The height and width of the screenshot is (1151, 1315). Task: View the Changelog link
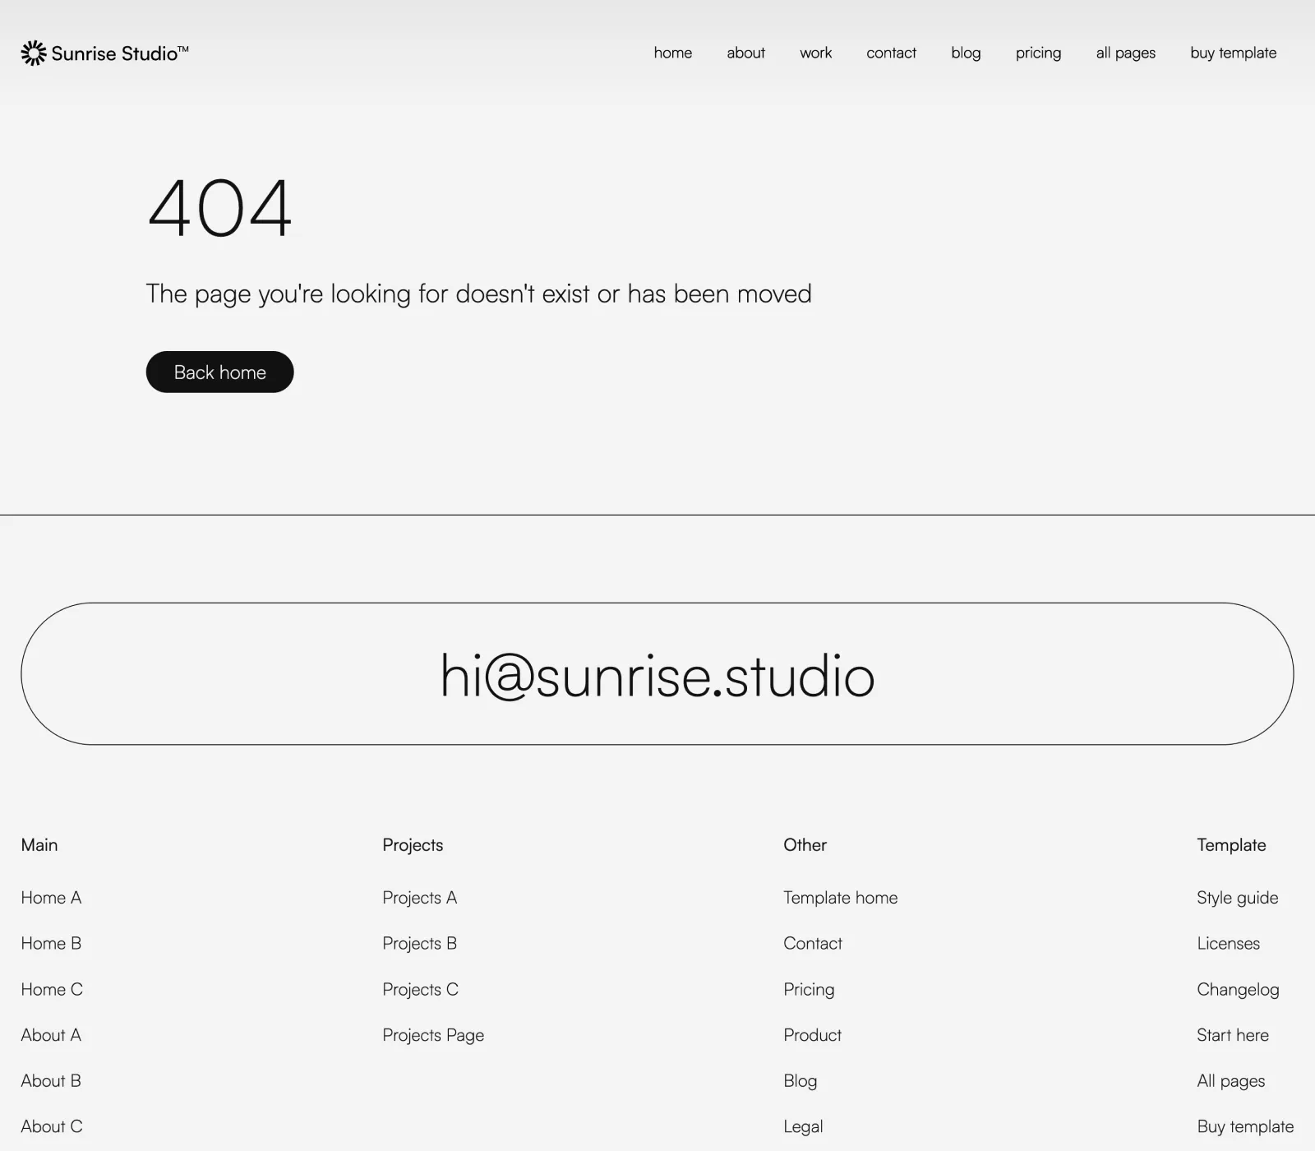(x=1238, y=989)
